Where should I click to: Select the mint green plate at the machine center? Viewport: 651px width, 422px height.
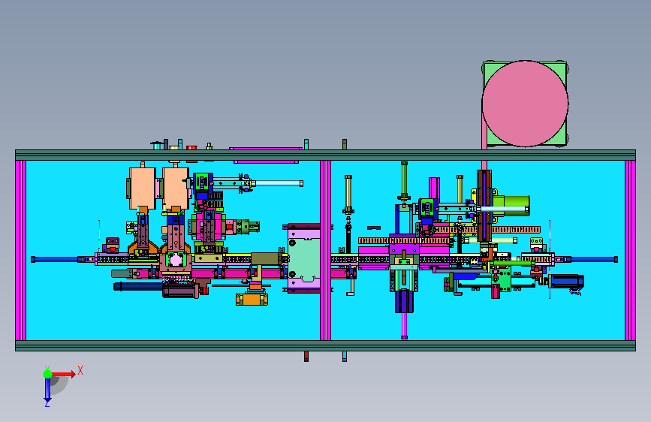304,258
